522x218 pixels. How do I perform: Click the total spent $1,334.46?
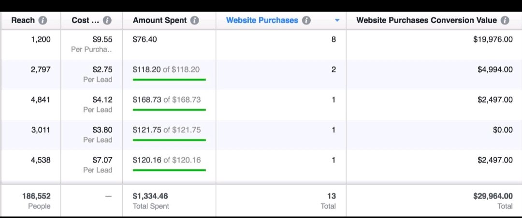150,196
